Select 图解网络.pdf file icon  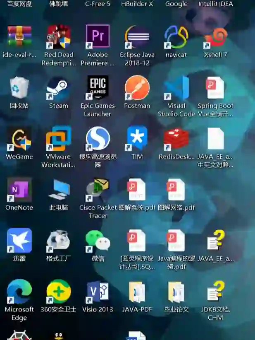tap(176, 190)
